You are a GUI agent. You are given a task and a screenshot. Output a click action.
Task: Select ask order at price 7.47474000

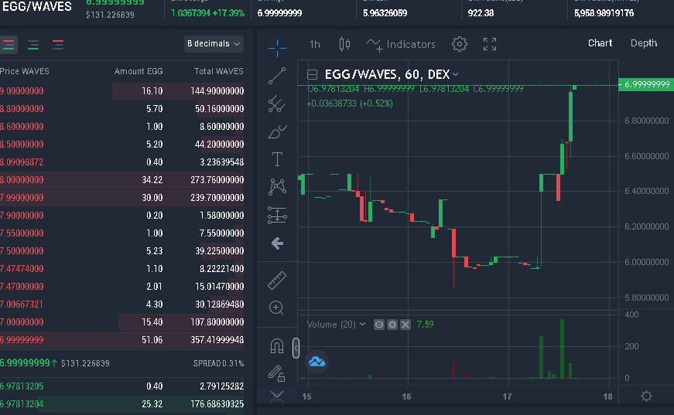[x=121, y=269]
